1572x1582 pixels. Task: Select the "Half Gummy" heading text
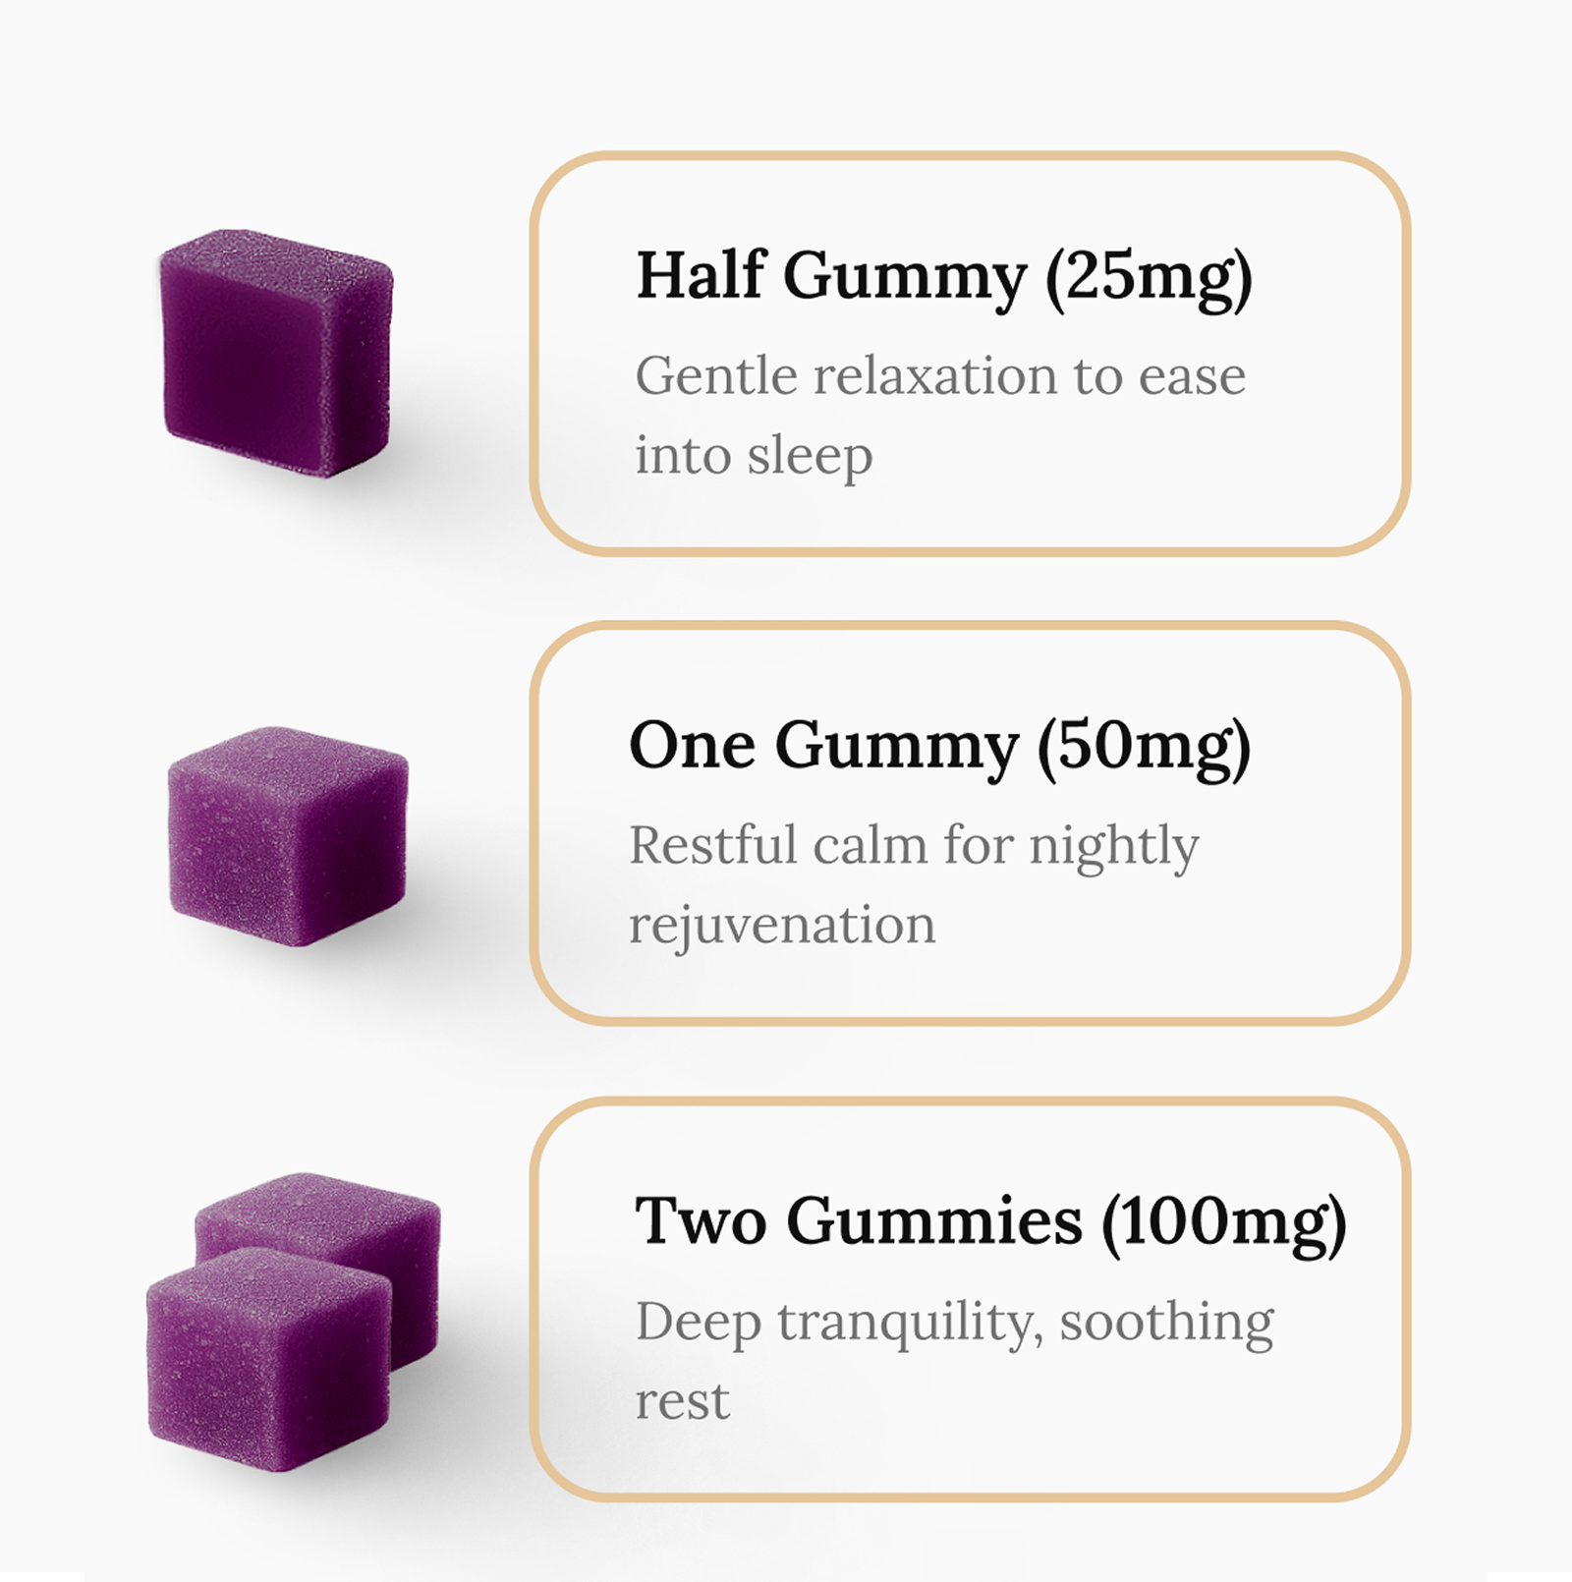click(x=830, y=275)
